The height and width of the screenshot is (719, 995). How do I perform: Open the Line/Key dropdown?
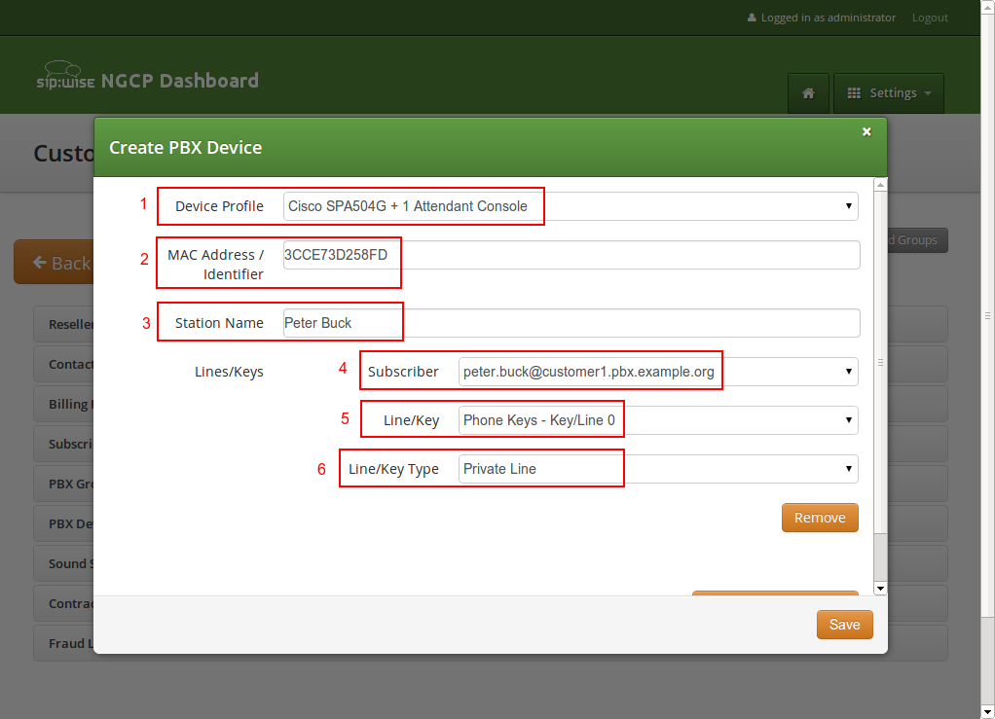pos(658,420)
